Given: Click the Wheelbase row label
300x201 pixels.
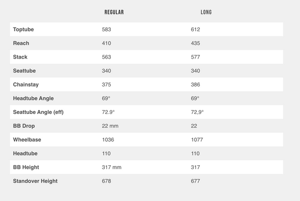Looking at the screenshot, I should [x=27, y=140].
